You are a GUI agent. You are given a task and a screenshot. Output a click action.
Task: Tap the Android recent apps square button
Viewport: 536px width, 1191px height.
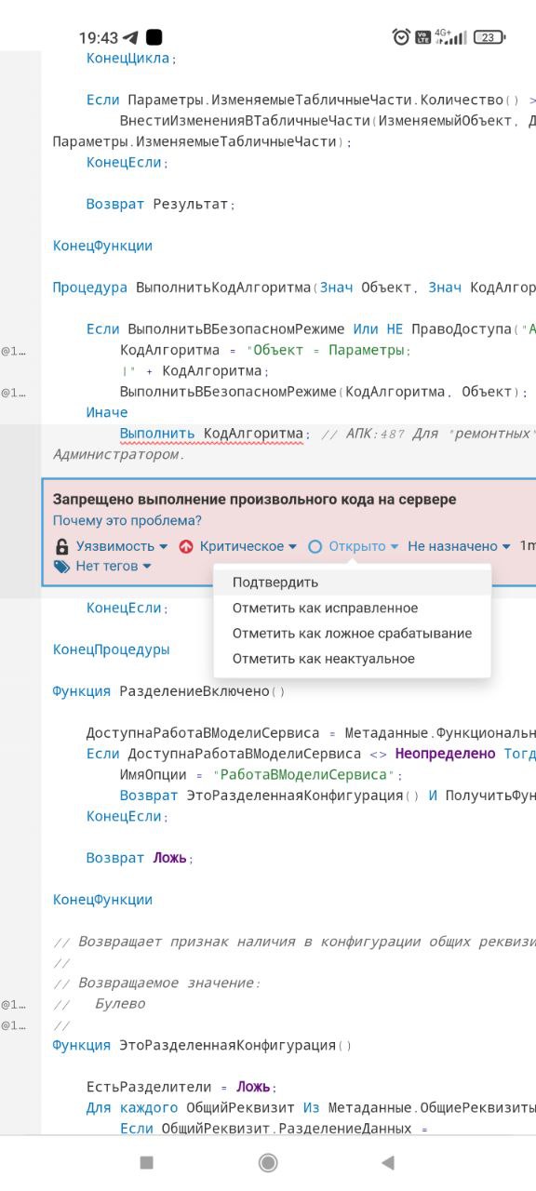[146, 1162]
